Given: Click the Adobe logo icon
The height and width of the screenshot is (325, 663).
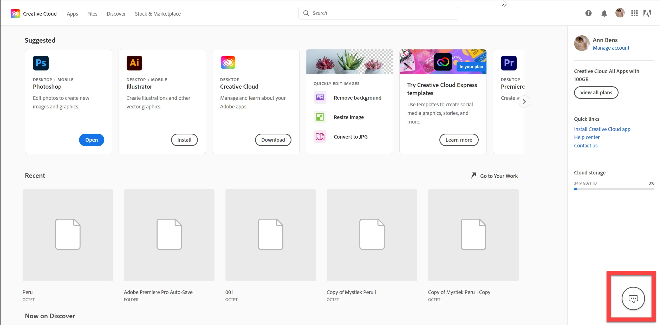Looking at the screenshot, I should pos(647,13).
